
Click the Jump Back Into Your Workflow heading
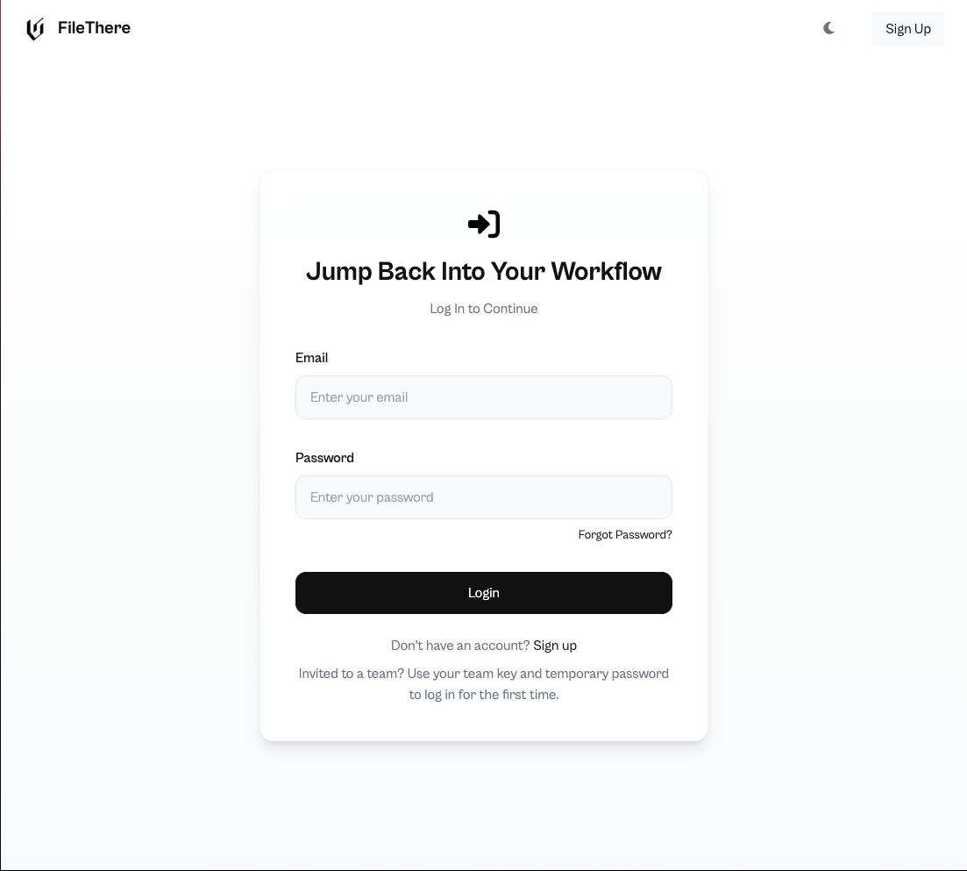484,271
